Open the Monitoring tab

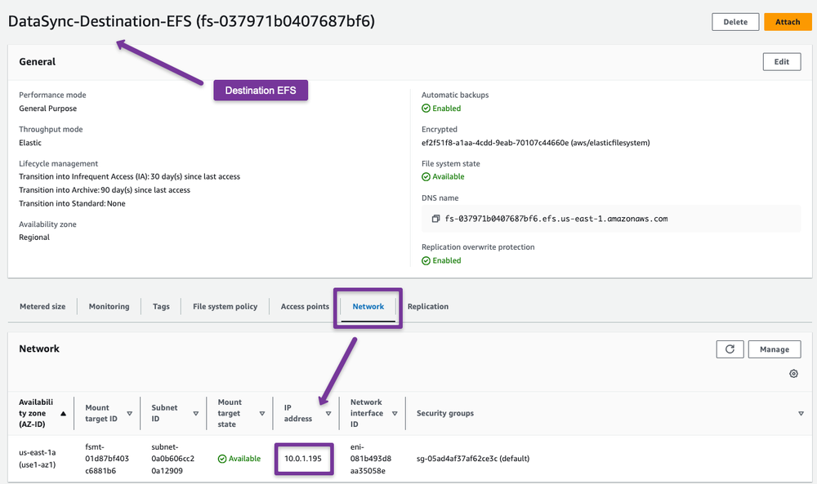pos(109,307)
